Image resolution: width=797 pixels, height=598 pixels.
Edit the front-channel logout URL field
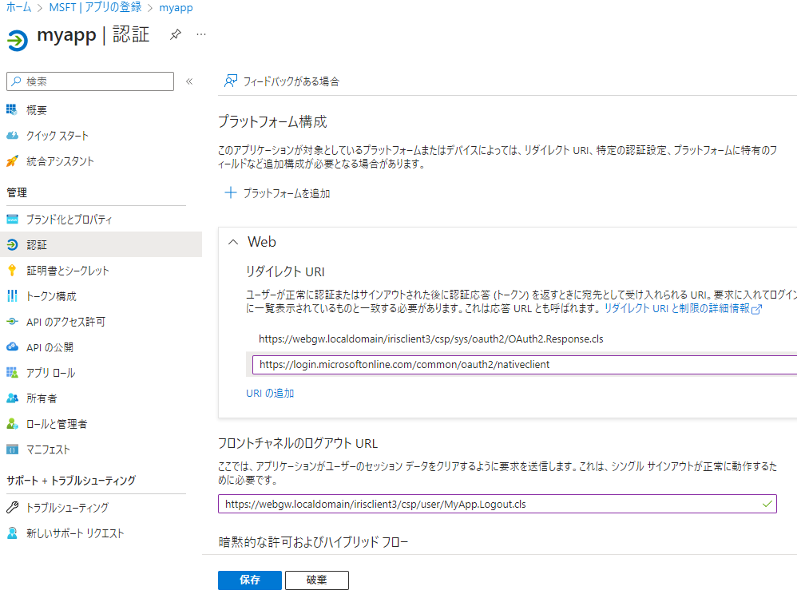pyautogui.click(x=497, y=504)
